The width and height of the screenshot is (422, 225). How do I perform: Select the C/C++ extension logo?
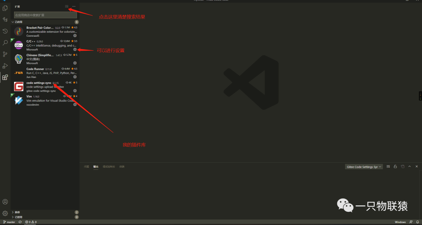coord(19,45)
